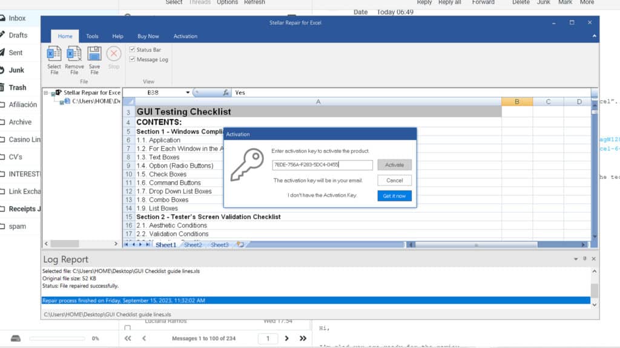Click the Stop icon in ribbon
The image size is (620, 348).
pyautogui.click(x=114, y=54)
